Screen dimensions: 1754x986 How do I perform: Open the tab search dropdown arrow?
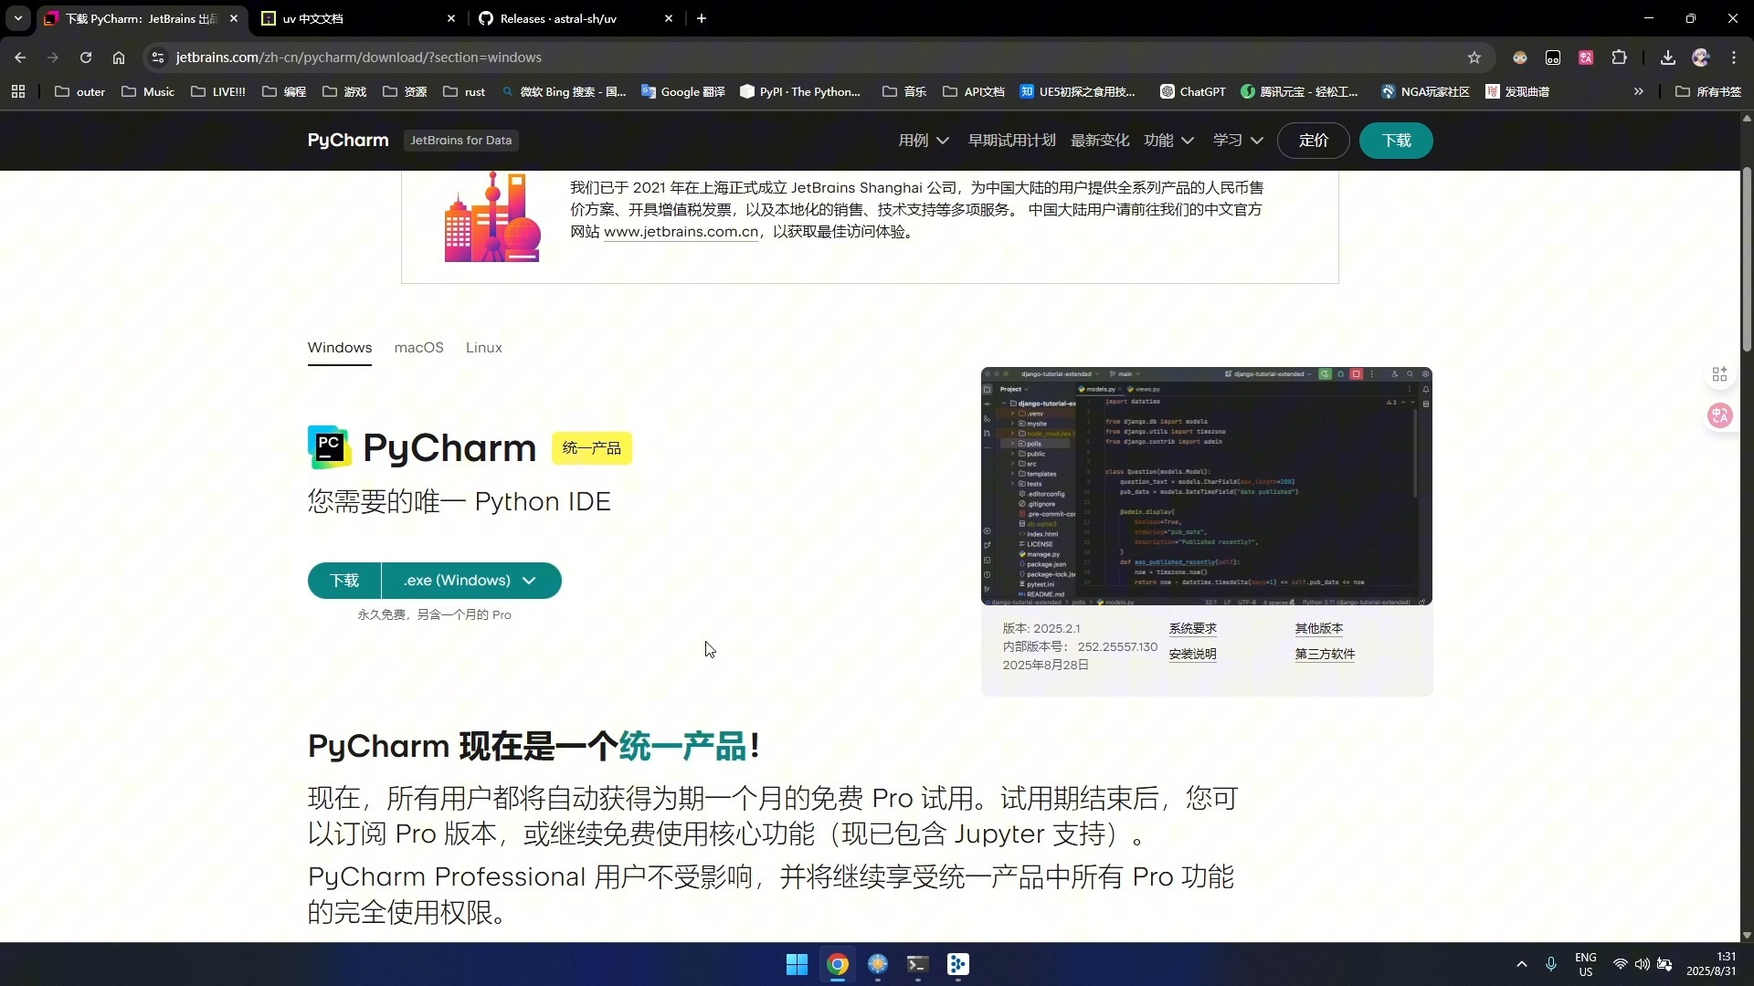[x=17, y=18]
